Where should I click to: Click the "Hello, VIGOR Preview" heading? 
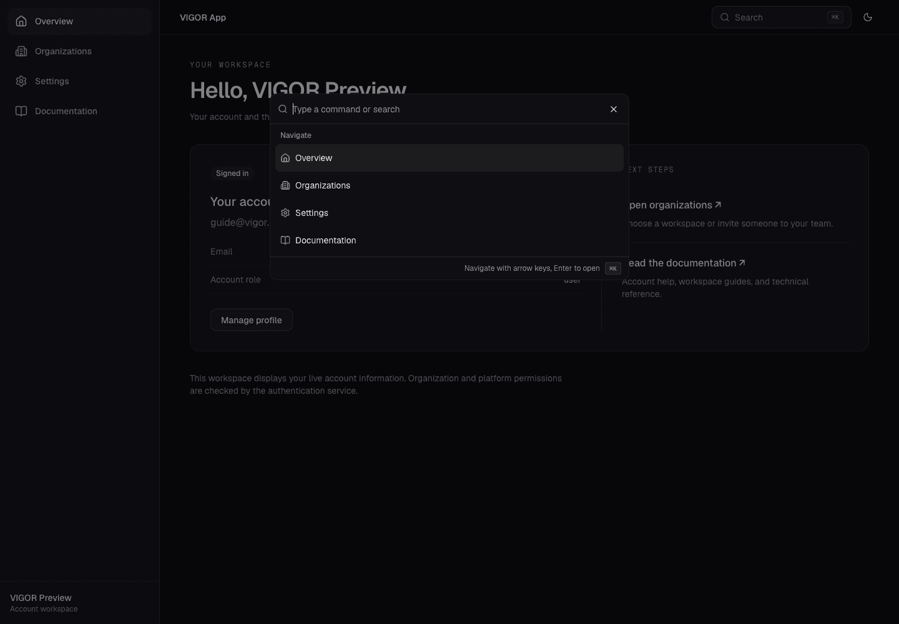click(298, 90)
